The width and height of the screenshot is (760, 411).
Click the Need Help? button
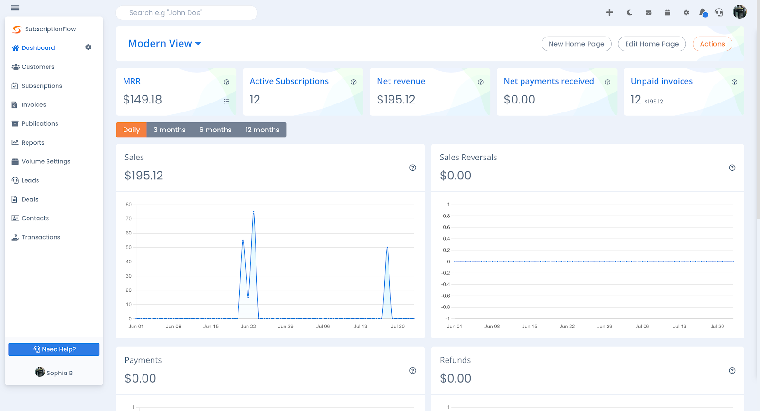(54, 349)
